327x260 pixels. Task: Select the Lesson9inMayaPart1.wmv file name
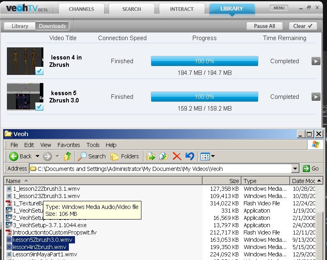(45, 254)
